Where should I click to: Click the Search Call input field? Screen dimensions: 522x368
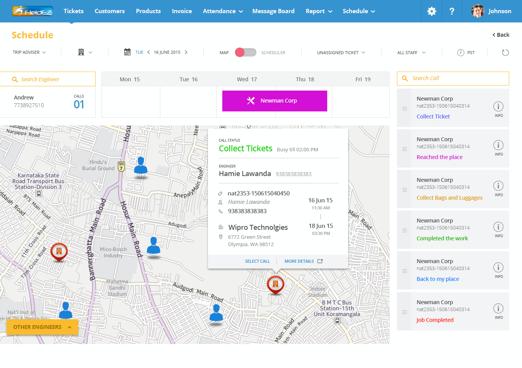(x=453, y=79)
